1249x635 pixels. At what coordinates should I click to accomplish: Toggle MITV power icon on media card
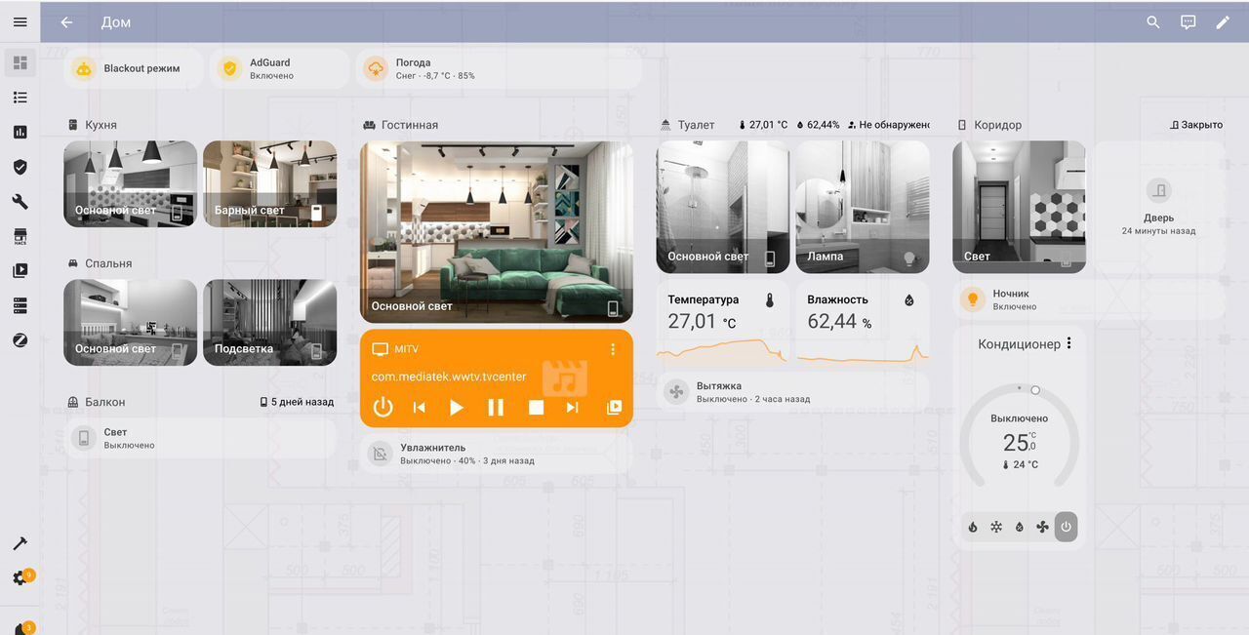[383, 407]
